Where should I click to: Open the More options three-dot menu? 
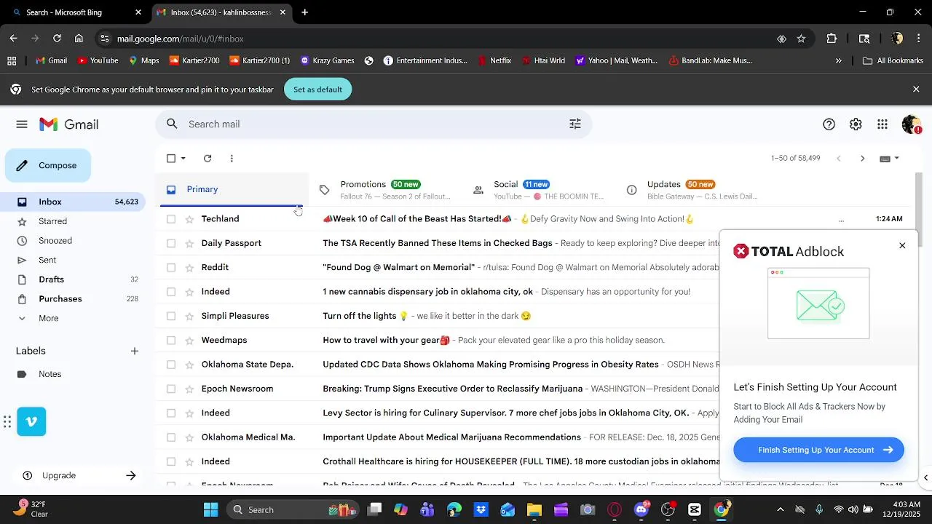(232, 158)
